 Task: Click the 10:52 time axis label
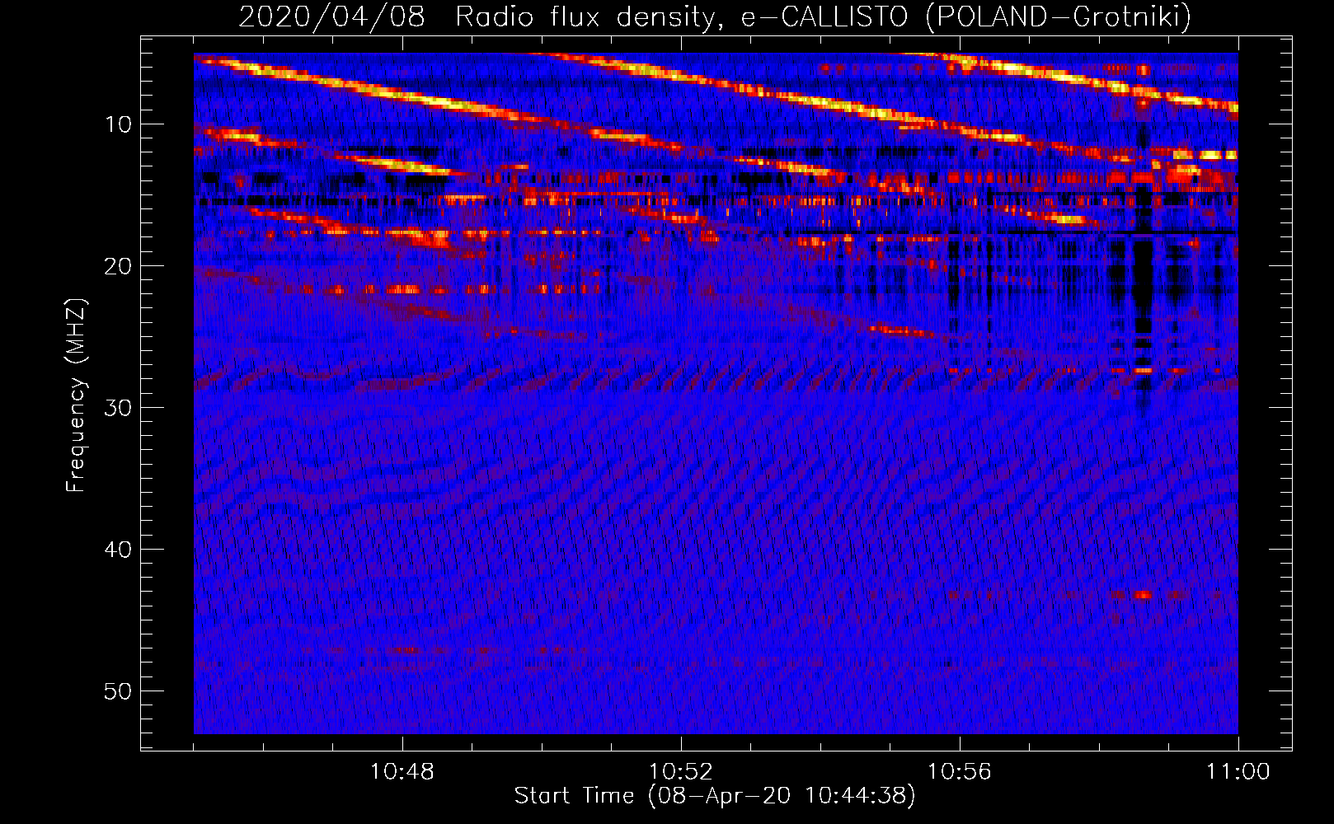(x=681, y=772)
